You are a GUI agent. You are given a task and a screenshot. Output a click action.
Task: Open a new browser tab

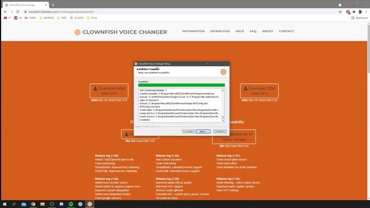point(53,5)
